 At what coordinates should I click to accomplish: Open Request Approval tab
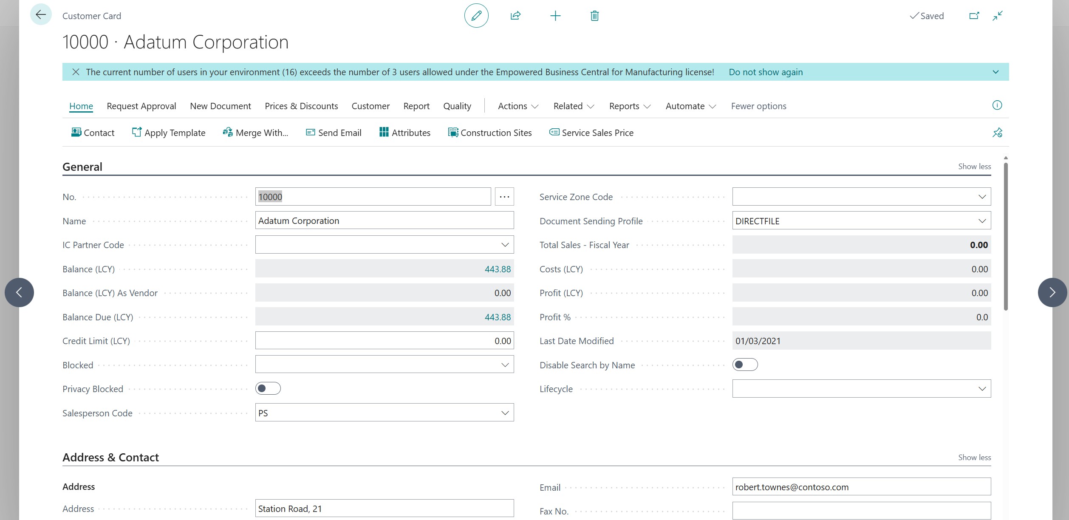(x=141, y=106)
